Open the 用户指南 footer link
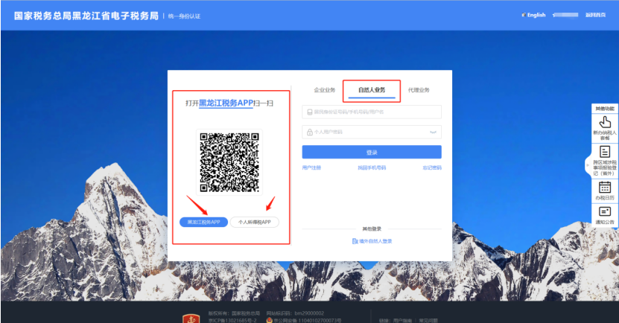The image size is (619, 323). [x=403, y=321]
